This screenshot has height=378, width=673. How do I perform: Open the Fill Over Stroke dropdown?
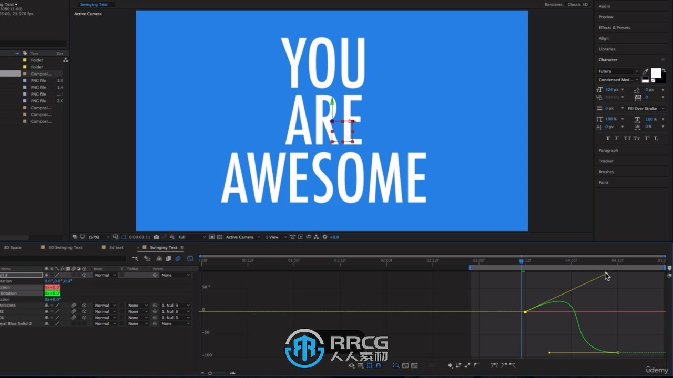646,109
